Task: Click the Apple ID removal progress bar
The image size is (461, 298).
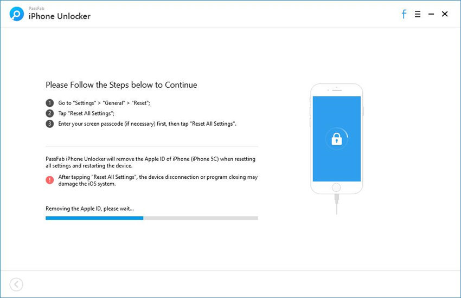Action: point(152,218)
